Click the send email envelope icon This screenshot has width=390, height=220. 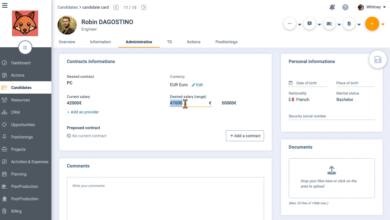329,23
